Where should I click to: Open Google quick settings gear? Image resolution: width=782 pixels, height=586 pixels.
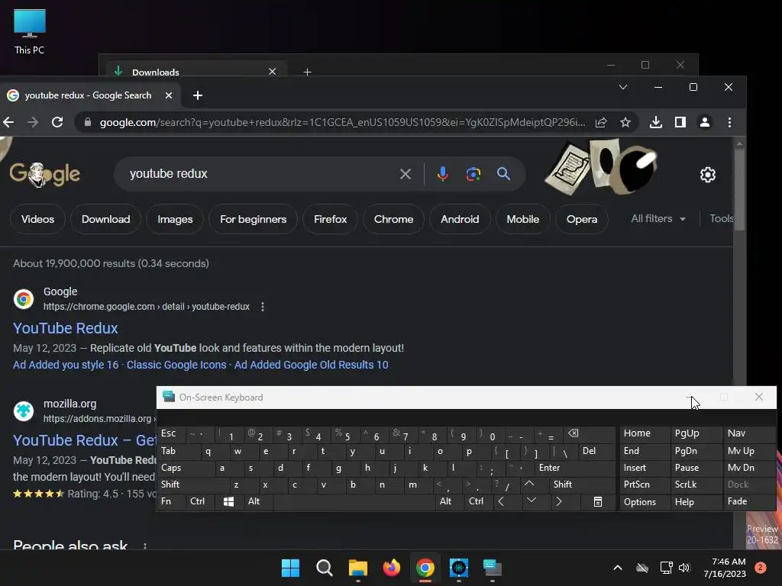708,175
